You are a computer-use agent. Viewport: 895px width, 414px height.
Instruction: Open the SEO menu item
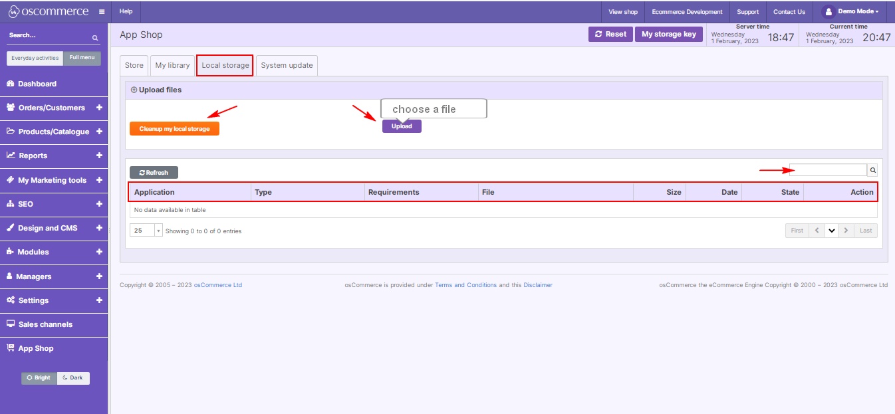pyautogui.click(x=25, y=204)
